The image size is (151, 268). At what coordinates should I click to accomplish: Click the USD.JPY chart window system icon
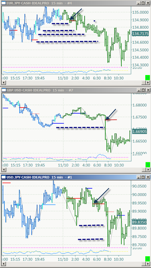pyautogui.click(x=4, y=177)
